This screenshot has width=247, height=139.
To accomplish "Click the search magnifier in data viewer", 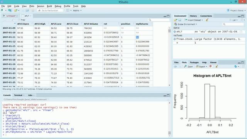I will pyautogui.click(x=150, y=20).
